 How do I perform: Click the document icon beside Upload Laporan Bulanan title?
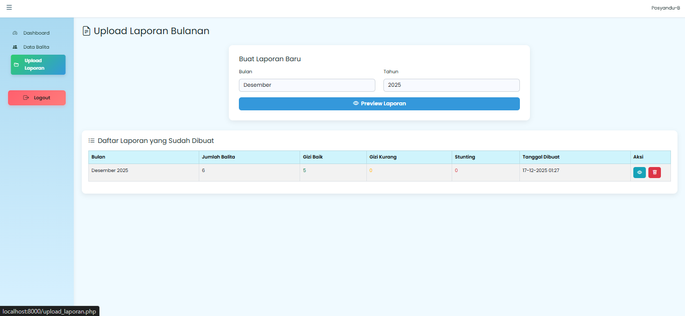click(x=86, y=31)
